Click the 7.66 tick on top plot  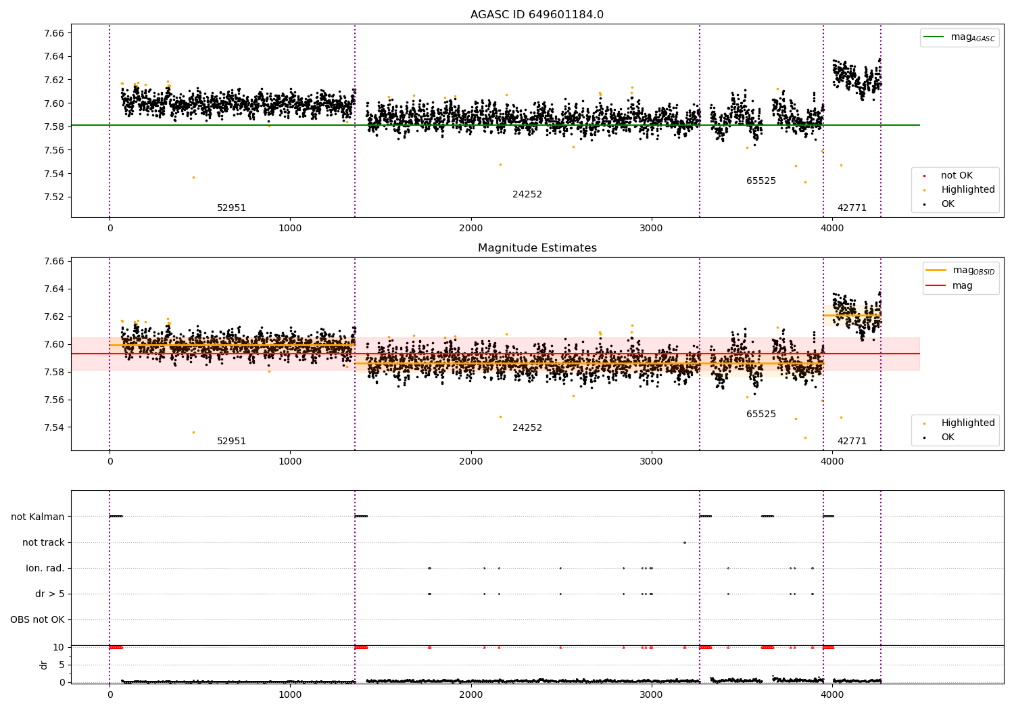click(53, 33)
